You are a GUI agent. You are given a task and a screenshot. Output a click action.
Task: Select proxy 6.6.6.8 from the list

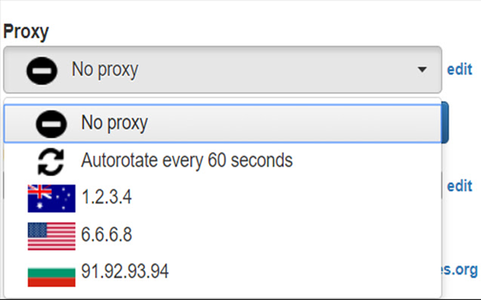(x=222, y=235)
